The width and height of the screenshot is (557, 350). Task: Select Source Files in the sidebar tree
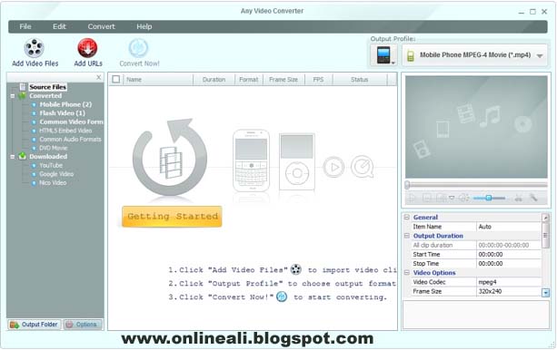coord(47,87)
